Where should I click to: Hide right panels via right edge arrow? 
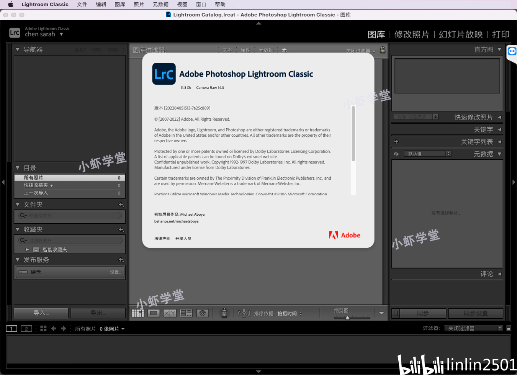[514, 182]
